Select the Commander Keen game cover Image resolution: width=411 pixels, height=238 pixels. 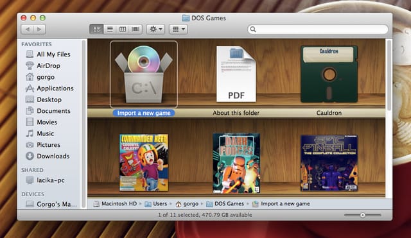pyautogui.click(x=144, y=162)
